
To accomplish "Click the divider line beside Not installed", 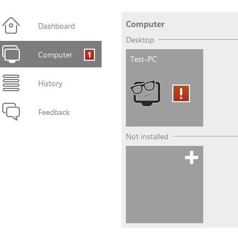I will point(205,136).
